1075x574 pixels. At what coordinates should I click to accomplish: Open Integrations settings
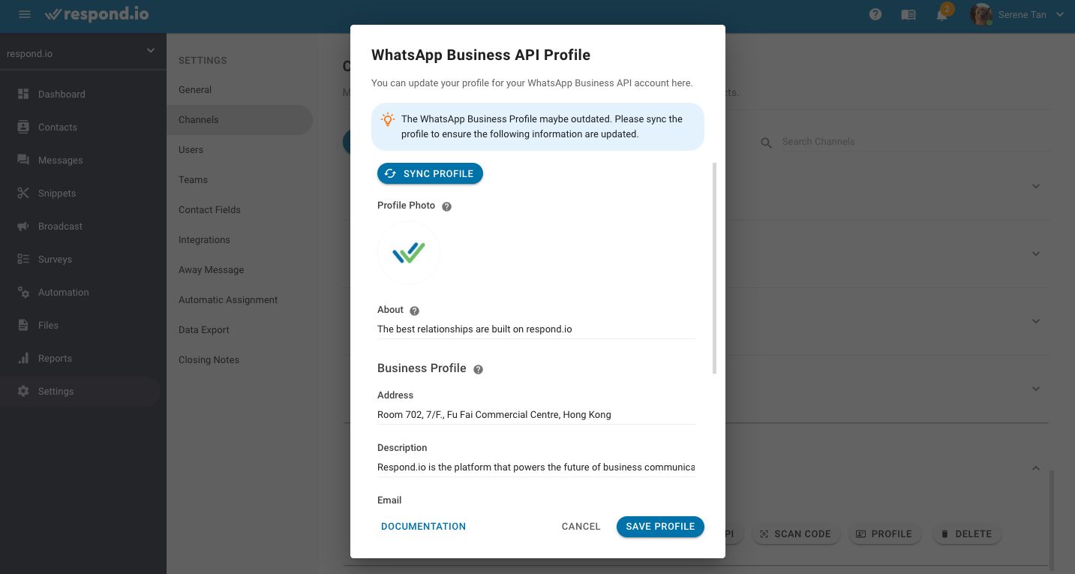204,239
